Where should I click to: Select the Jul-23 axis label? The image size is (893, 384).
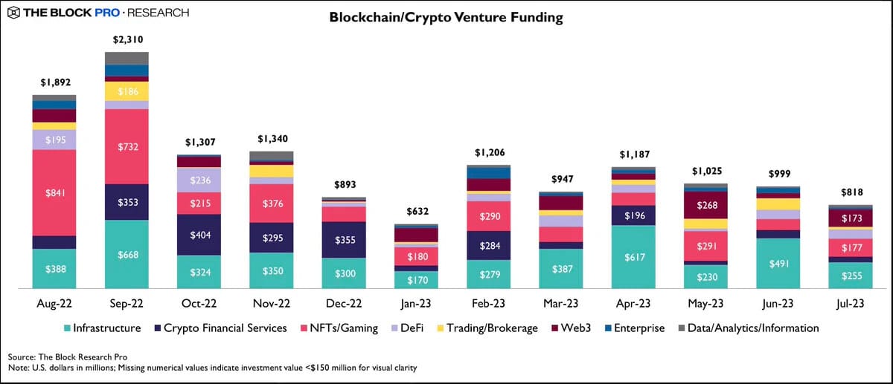(851, 305)
